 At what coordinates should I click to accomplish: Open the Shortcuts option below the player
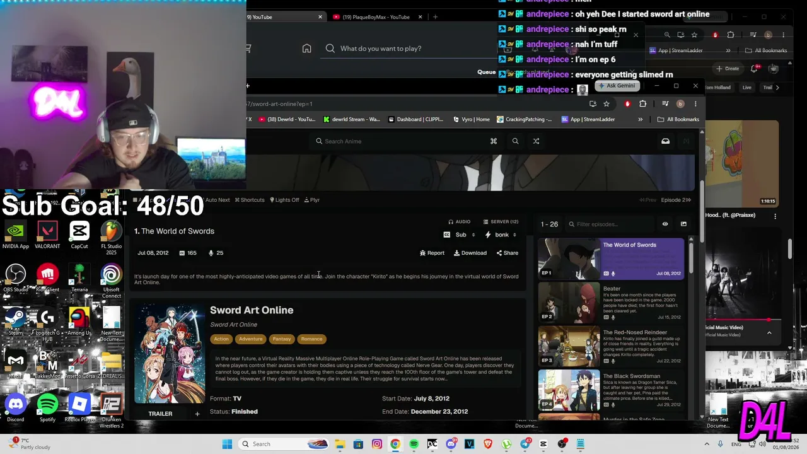250,200
